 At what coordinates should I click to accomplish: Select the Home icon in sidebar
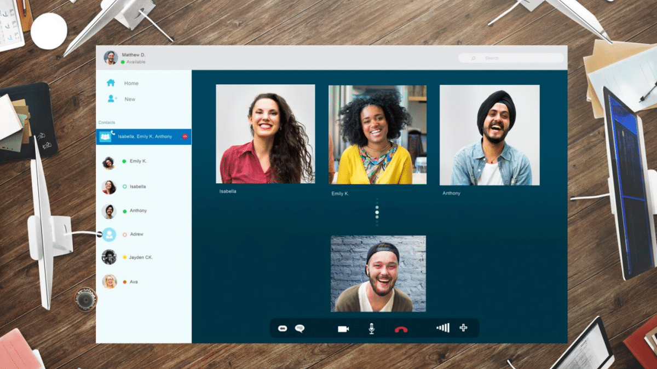(x=111, y=83)
